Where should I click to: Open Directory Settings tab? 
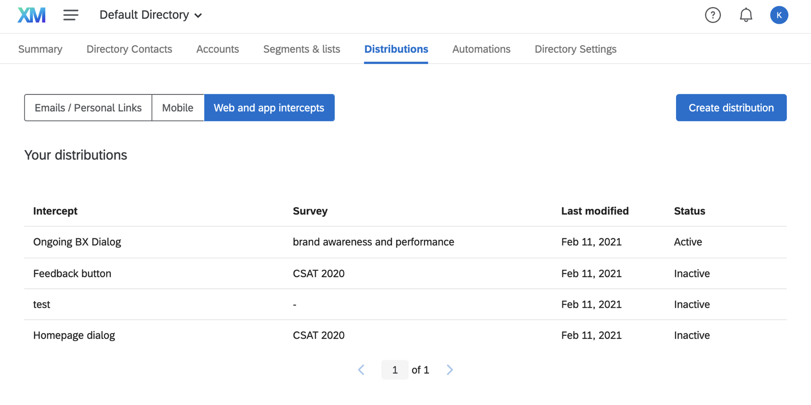tap(575, 49)
